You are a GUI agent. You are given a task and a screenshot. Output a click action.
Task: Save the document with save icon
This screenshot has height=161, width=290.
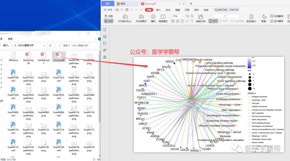(x=122, y=10)
